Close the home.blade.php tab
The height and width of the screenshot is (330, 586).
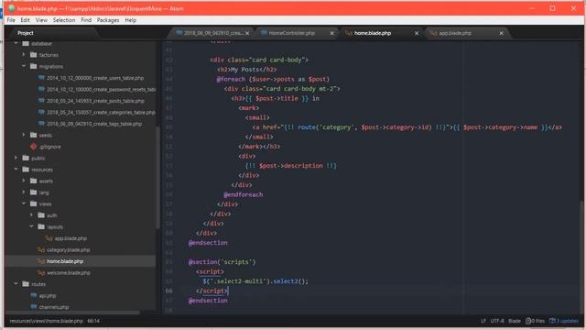coord(417,33)
